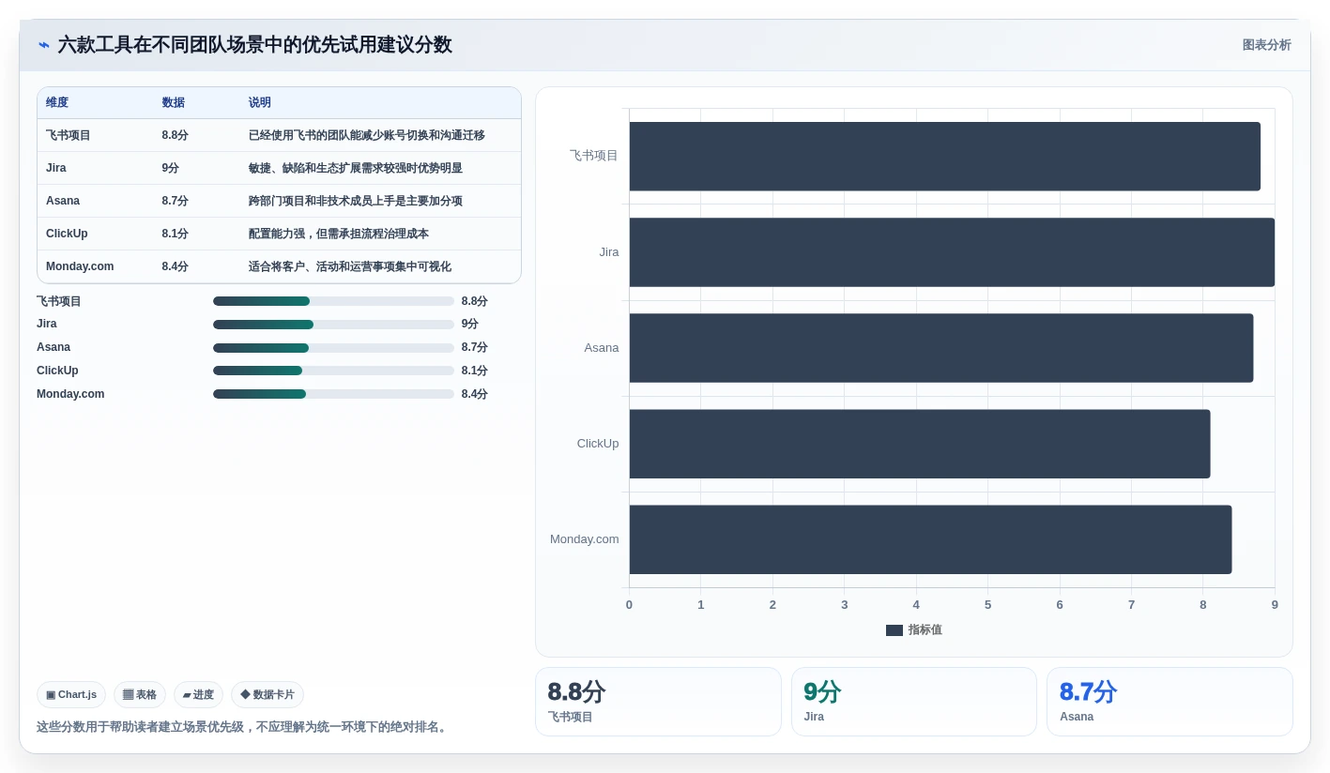Click the ClickUp progress bar
This screenshot has width=1330, height=773.
click(x=333, y=371)
